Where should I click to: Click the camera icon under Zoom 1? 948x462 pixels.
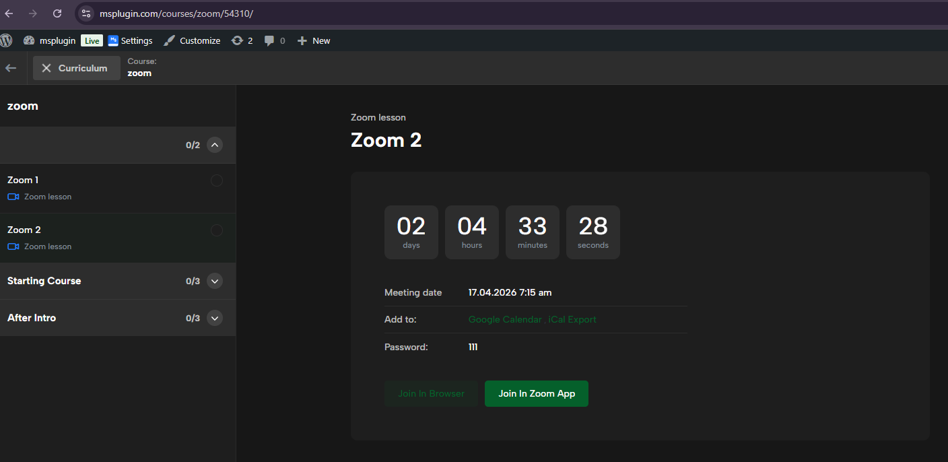click(13, 197)
